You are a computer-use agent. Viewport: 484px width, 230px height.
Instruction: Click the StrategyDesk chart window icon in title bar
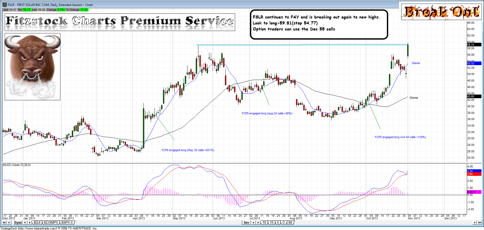click(5, 5)
